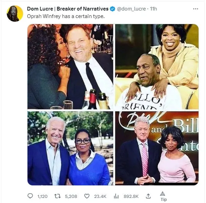The image size is (206, 203).
Task: Open the three-dot more options menu
Action: [195, 9]
